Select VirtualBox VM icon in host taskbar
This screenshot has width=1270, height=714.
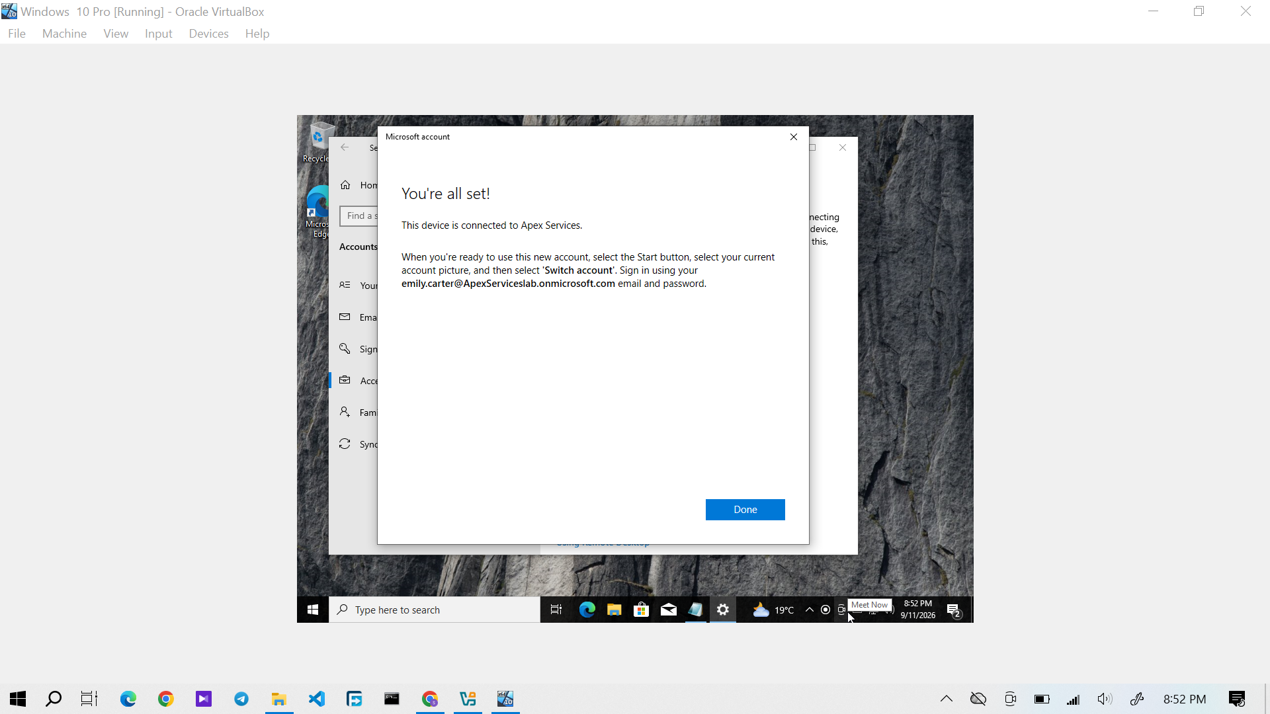pos(505,699)
